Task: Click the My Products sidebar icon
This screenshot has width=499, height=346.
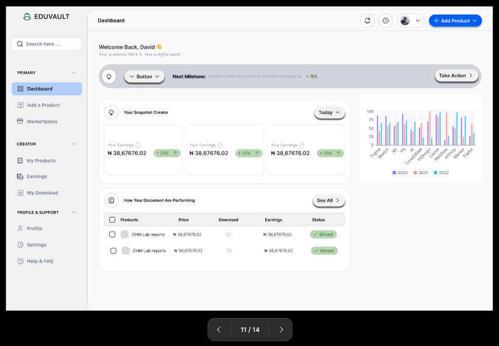Action: pos(19,160)
